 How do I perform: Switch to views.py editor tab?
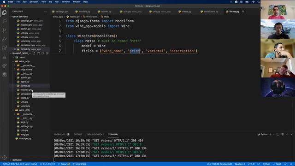coord(185,12)
